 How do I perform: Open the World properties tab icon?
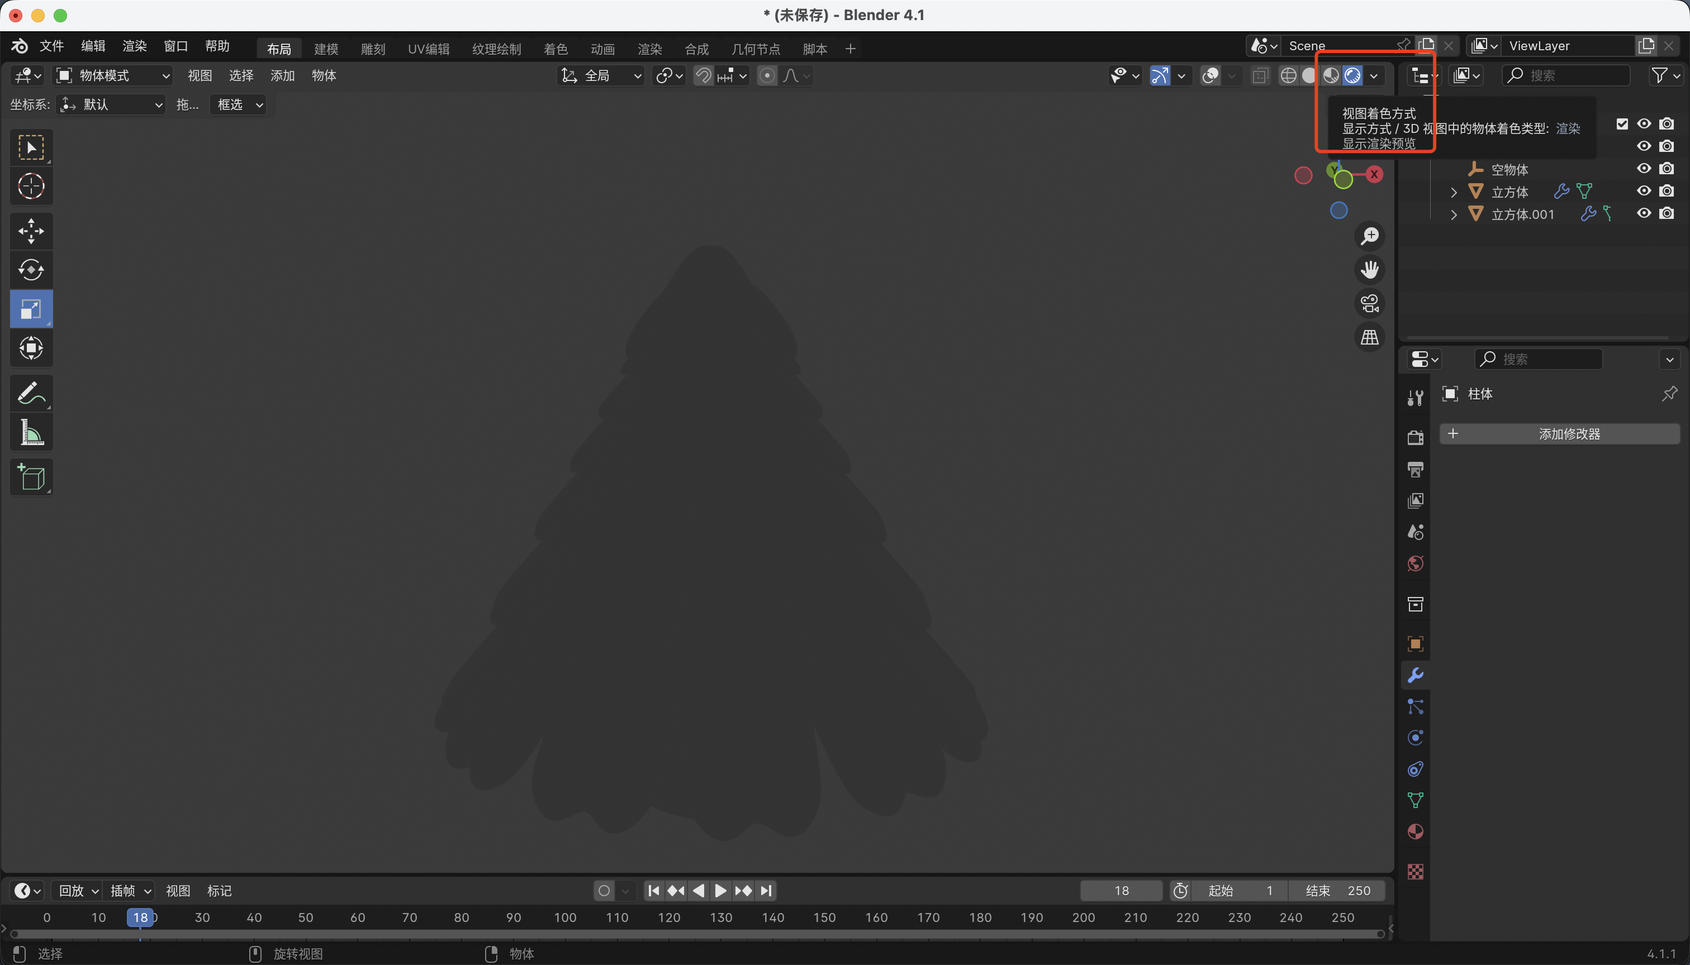pos(1414,564)
